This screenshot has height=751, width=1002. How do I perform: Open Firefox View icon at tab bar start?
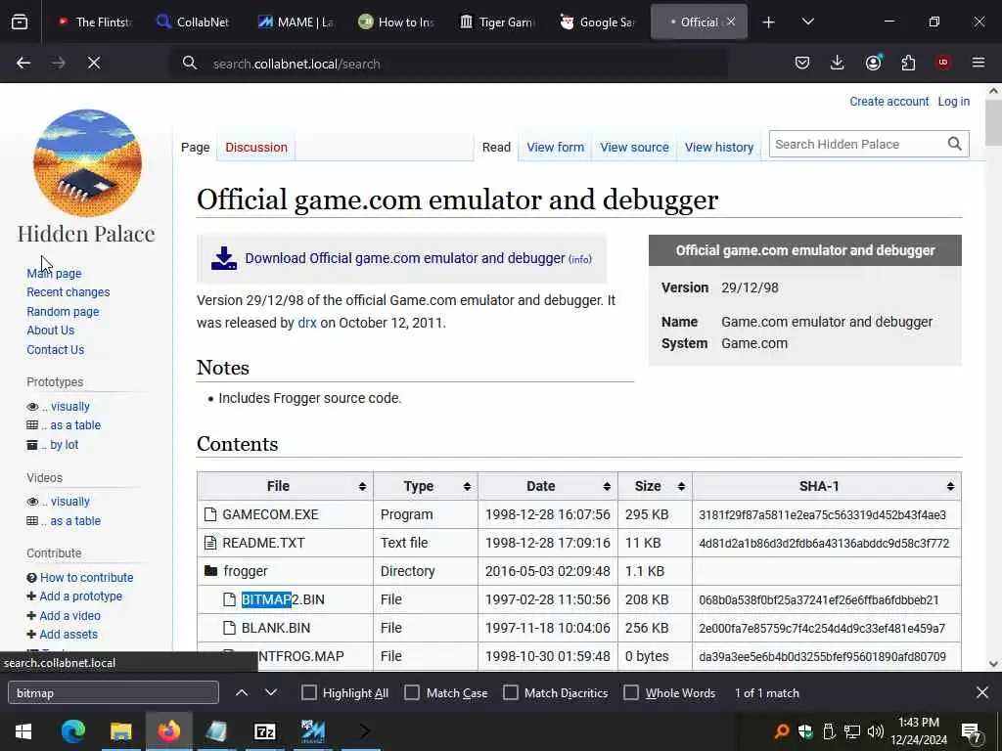pyautogui.click(x=20, y=22)
